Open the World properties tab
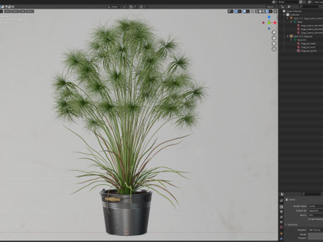The width and height of the screenshot is (323, 242). (281, 227)
